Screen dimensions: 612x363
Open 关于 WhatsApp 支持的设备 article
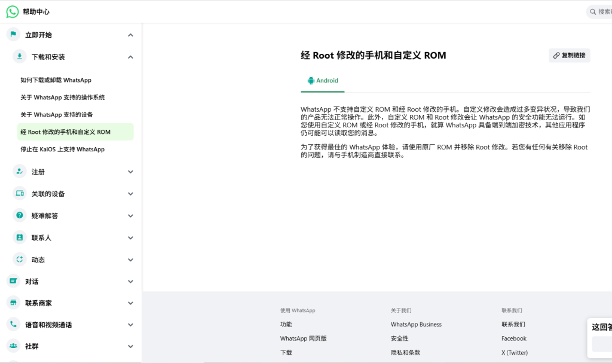point(57,114)
